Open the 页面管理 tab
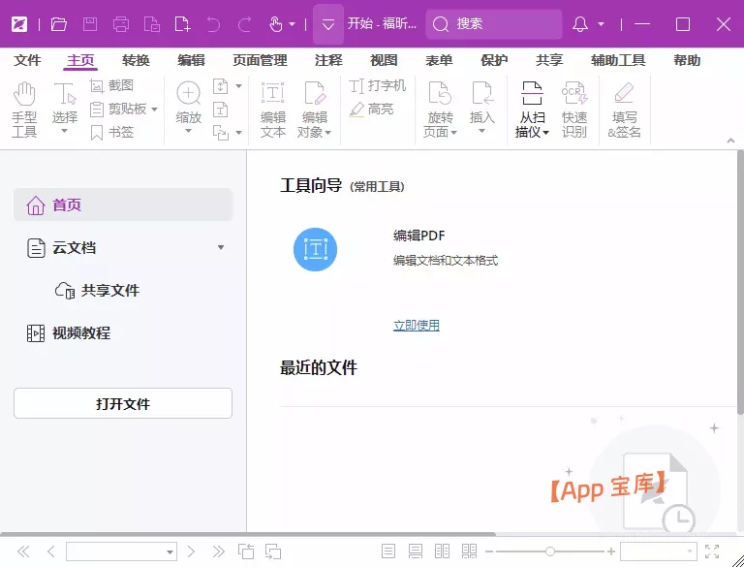Viewport: 744px width, 567px height. (260, 60)
